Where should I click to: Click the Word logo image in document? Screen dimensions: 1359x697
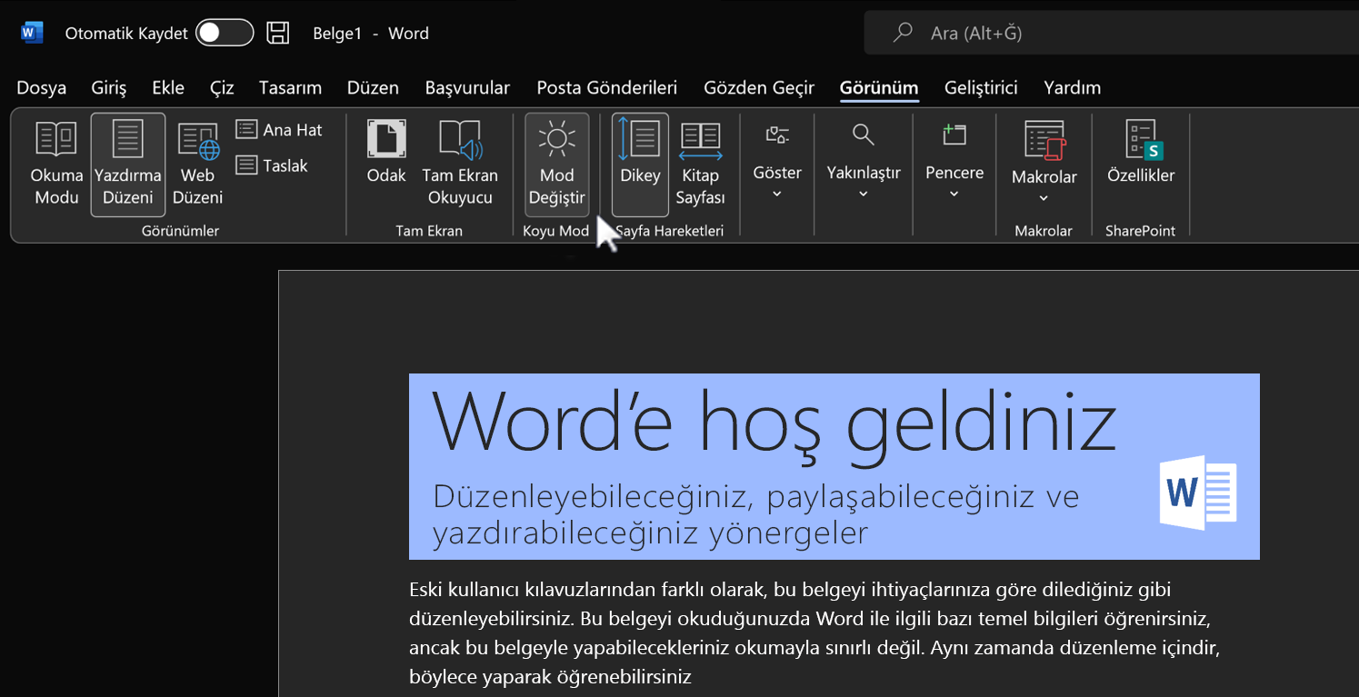[x=1199, y=492]
